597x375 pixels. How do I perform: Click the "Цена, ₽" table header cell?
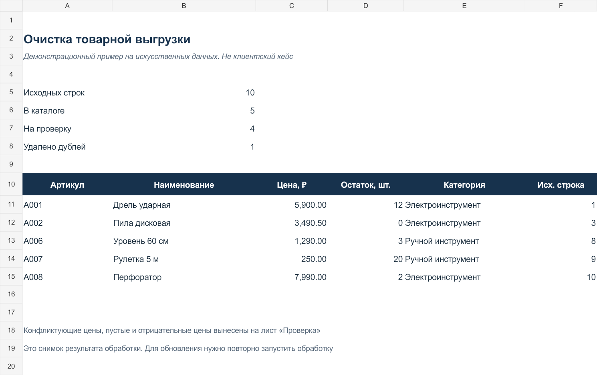[292, 184]
